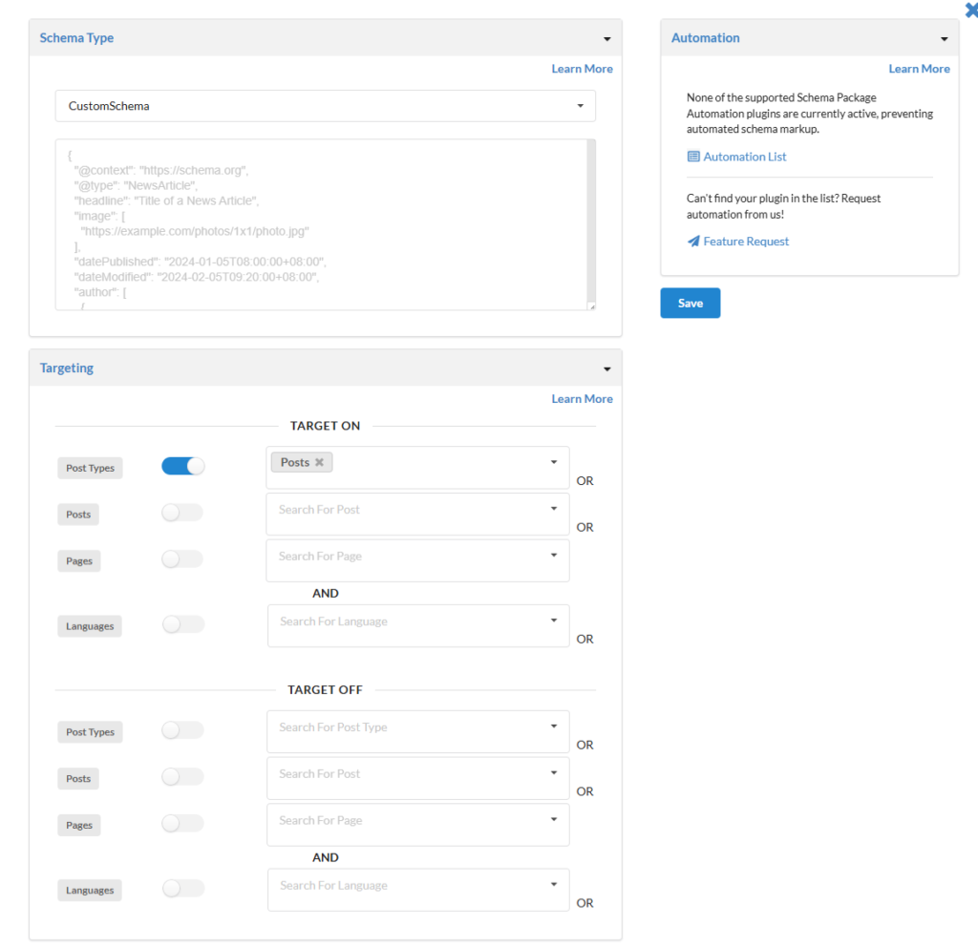The height and width of the screenshot is (948, 978).
Task: Remove the Posts tag with its x icon
Action: coord(319,462)
